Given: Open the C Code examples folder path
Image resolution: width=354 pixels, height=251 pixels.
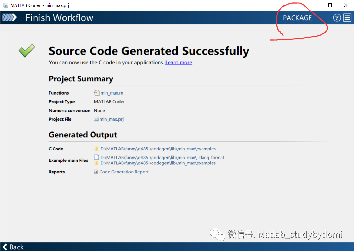Looking at the screenshot, I should 158,149.
